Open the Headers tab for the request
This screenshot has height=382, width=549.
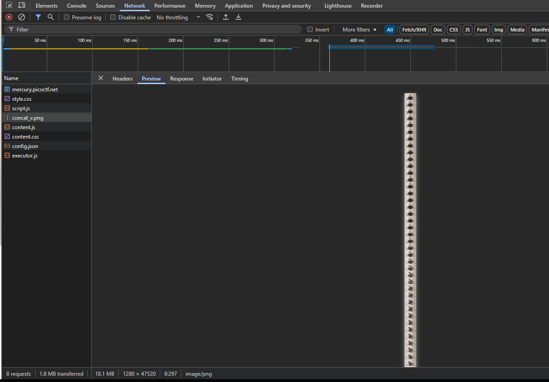point(122,79)
